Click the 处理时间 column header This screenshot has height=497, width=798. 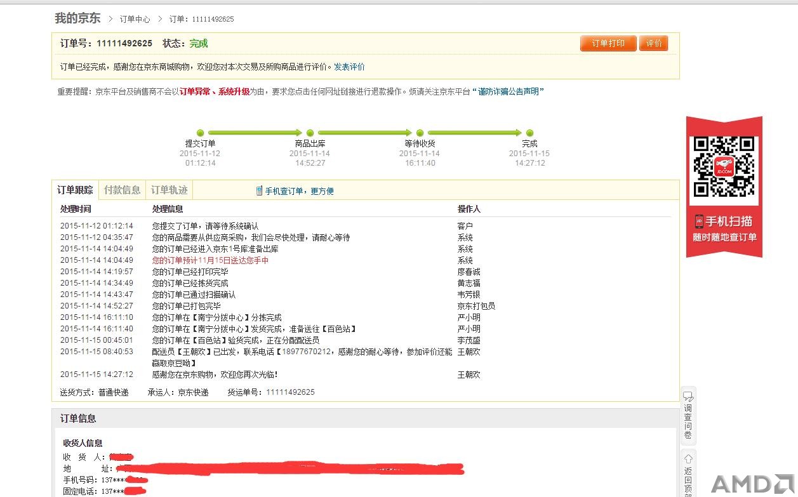[x=76, y=209]
